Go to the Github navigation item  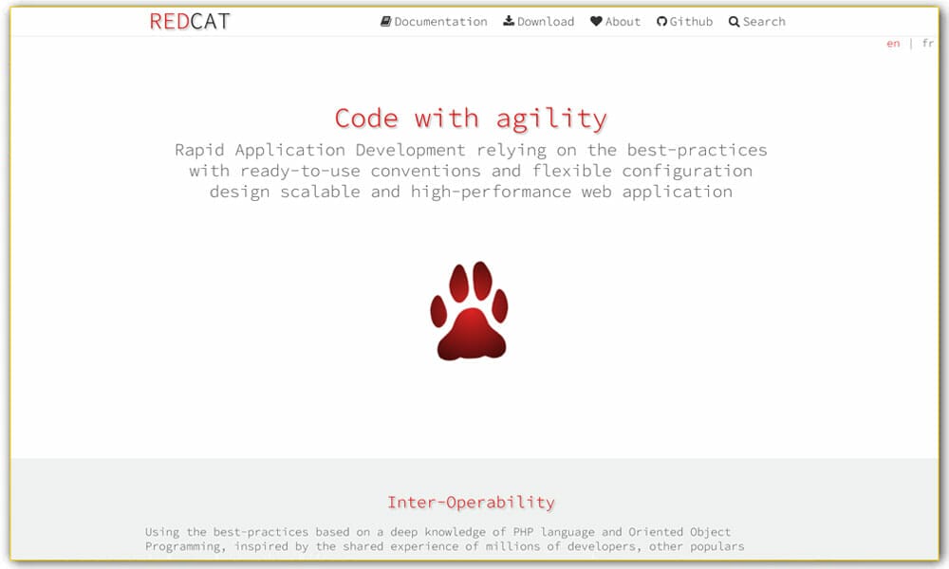point(690,21)
